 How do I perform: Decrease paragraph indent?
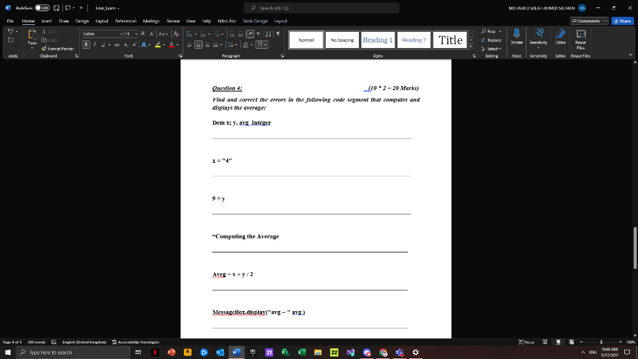click(x=232, y=34)
